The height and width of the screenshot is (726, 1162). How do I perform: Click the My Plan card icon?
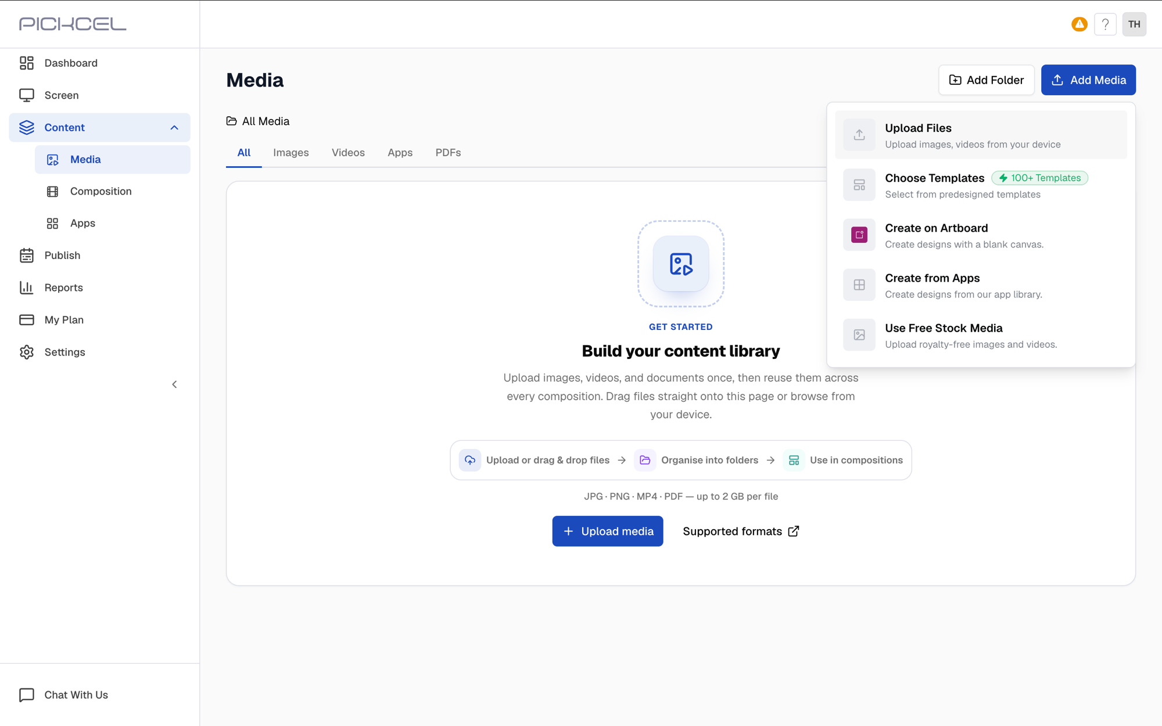point(27,320)
